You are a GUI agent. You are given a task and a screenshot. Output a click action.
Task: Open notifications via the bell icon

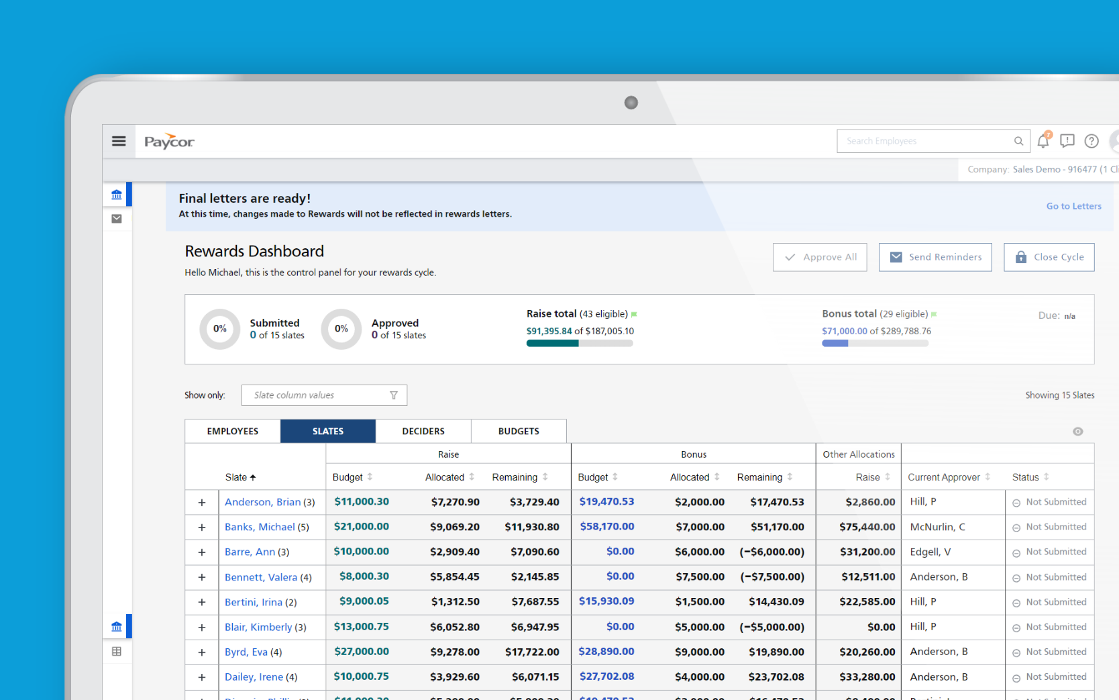click(1043, 141)
